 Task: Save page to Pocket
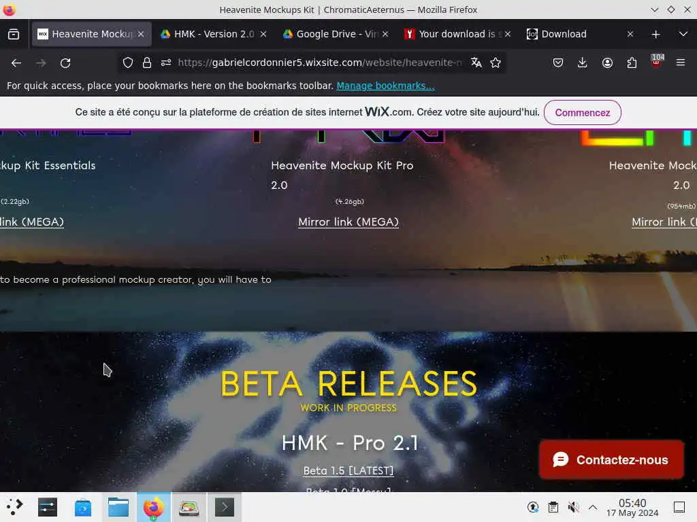pyautogui.click(x=558, y=63)
